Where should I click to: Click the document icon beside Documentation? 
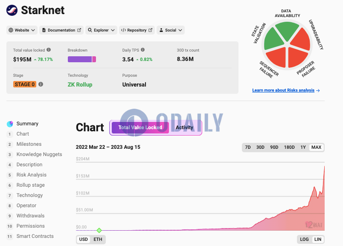tap(44, 30)
